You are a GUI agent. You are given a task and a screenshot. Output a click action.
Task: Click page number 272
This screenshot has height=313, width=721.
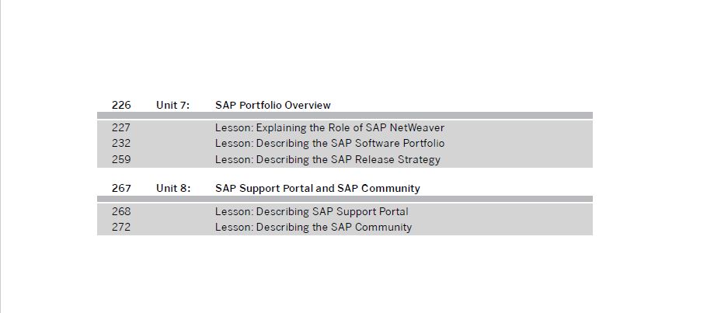click(121, 227)
